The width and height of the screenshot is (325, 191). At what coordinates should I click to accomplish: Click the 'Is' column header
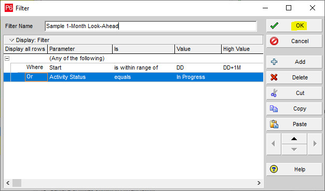144,49
